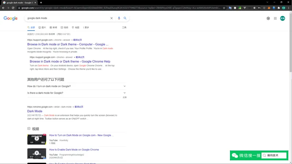The width and height of the screenshot is (292, 164).
Task: Open the Extensions puzzle piece menu
Action: pyautogui.click(x=278, y=8)
